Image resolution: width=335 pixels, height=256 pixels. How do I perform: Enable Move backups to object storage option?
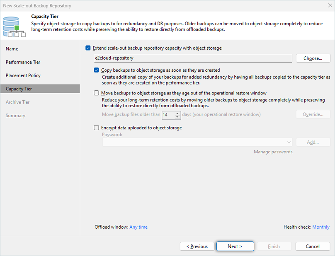97,93
